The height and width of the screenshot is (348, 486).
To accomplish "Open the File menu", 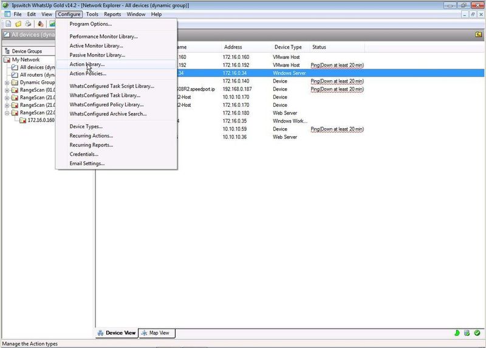I will coord(18,14).
